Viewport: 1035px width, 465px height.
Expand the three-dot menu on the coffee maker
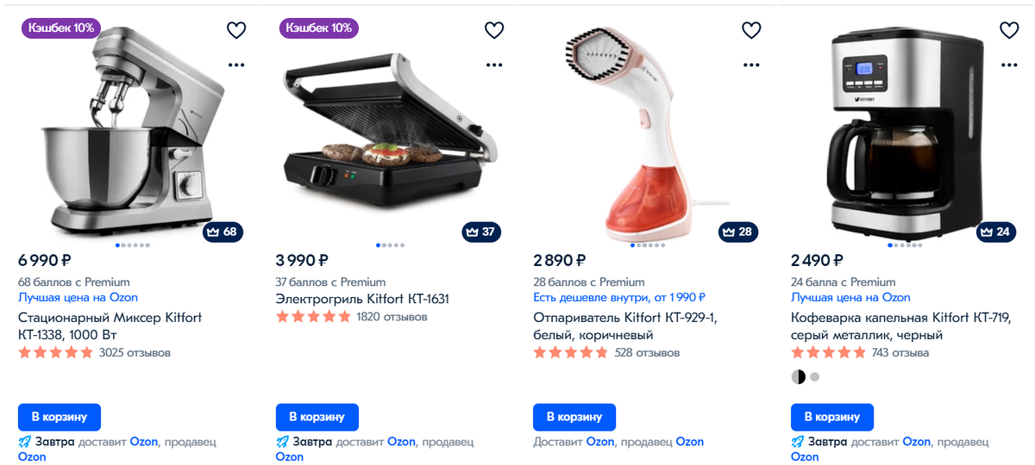(1009, 65)
